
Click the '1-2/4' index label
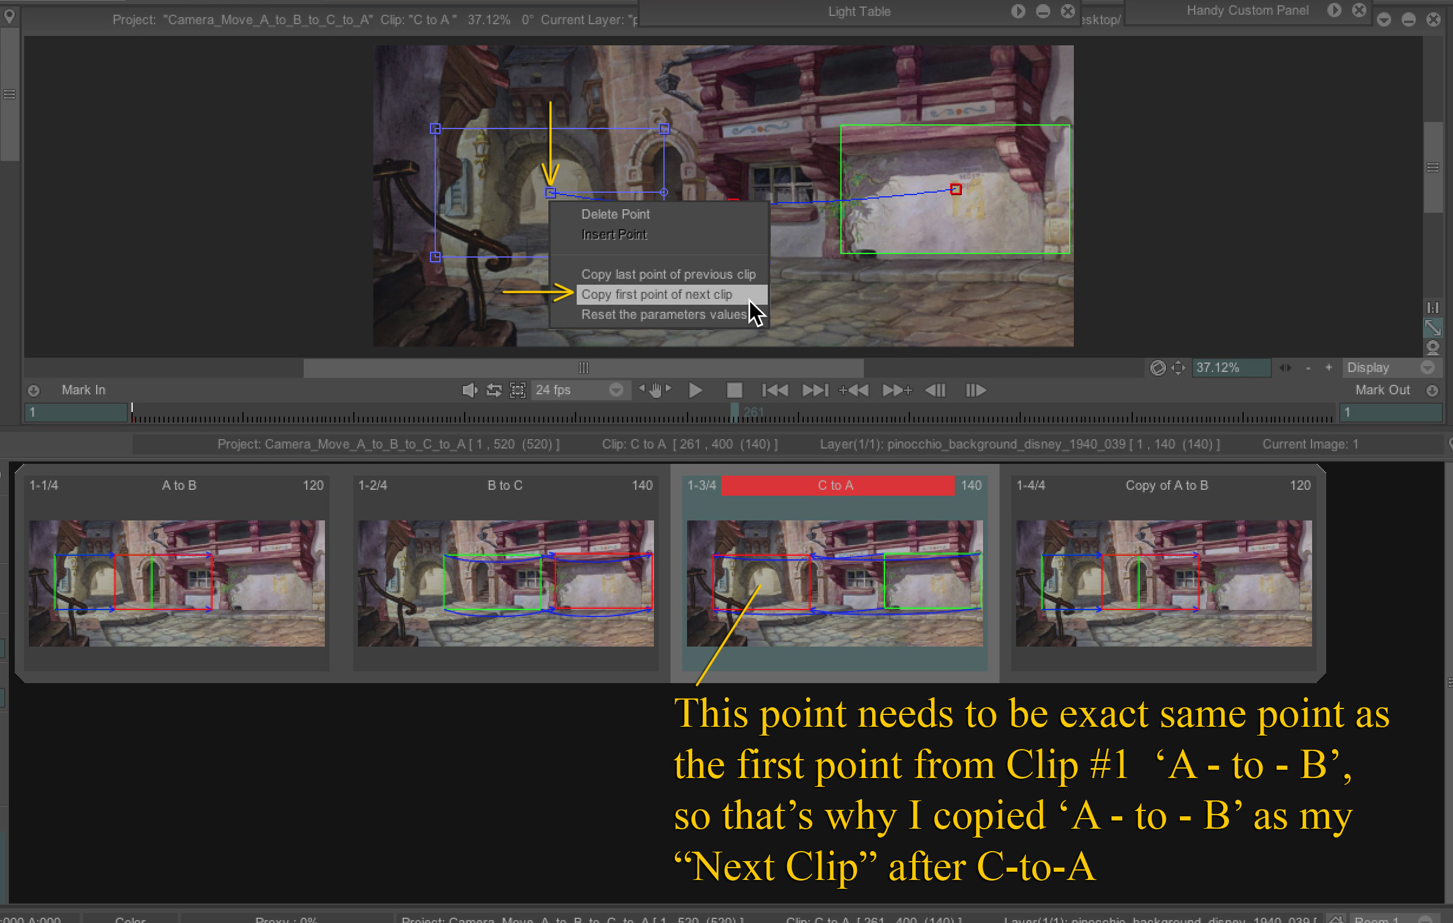pyautogui.click(x=372, y=486)
